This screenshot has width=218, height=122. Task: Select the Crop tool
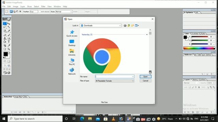[x=5, y=45]
